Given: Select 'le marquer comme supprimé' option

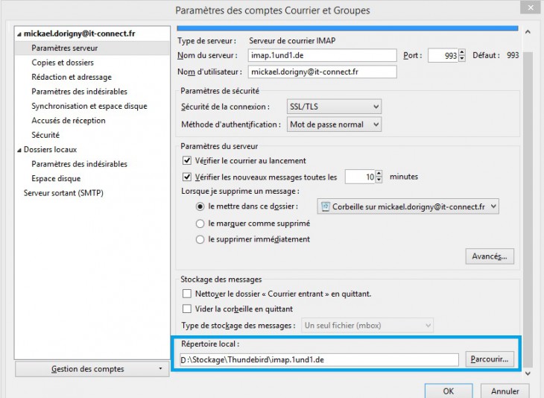Looking at the screenshot, I should click(200, 224).
